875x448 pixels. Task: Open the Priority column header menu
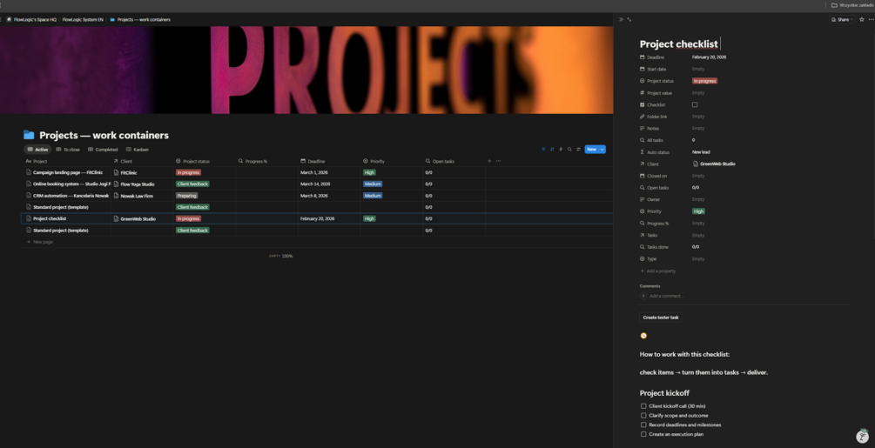tap(391, 161)
